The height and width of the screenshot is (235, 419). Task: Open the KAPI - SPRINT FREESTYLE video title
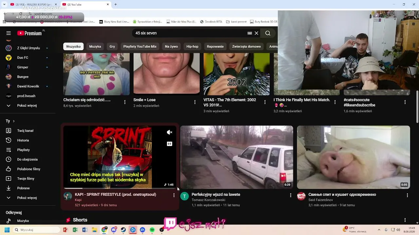pos(116,195)
